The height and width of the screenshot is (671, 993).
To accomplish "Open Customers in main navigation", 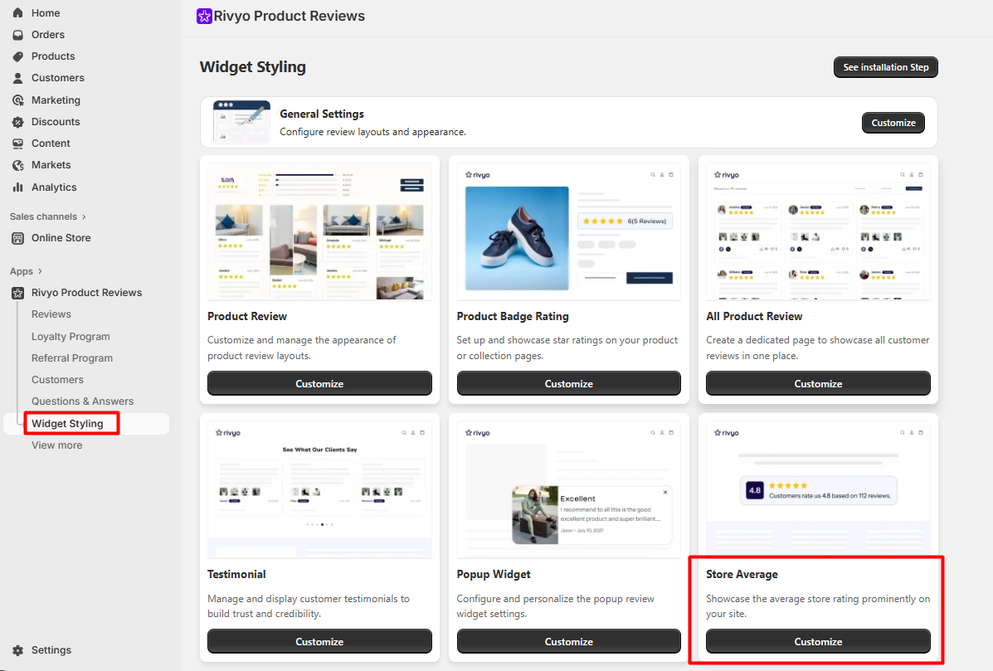I will 57,78.
